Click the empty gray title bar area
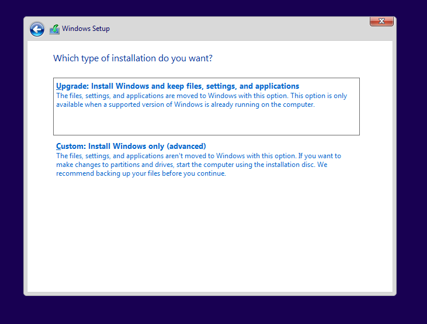This screenshot has width=427, height=324. click(x=234, y=29)
